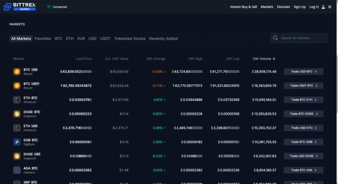
Task: Sort by 24h High column header
Action: click(195, 59)
